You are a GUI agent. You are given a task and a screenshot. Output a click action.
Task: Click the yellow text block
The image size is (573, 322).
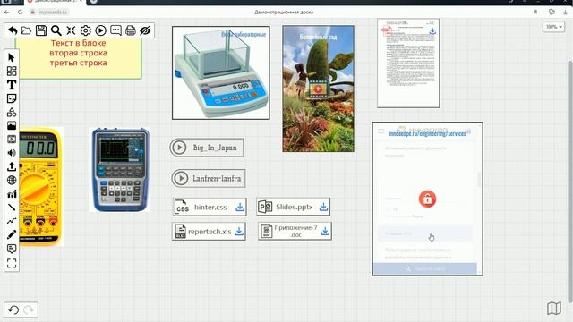pyautogui.click(x=78, y=58)
